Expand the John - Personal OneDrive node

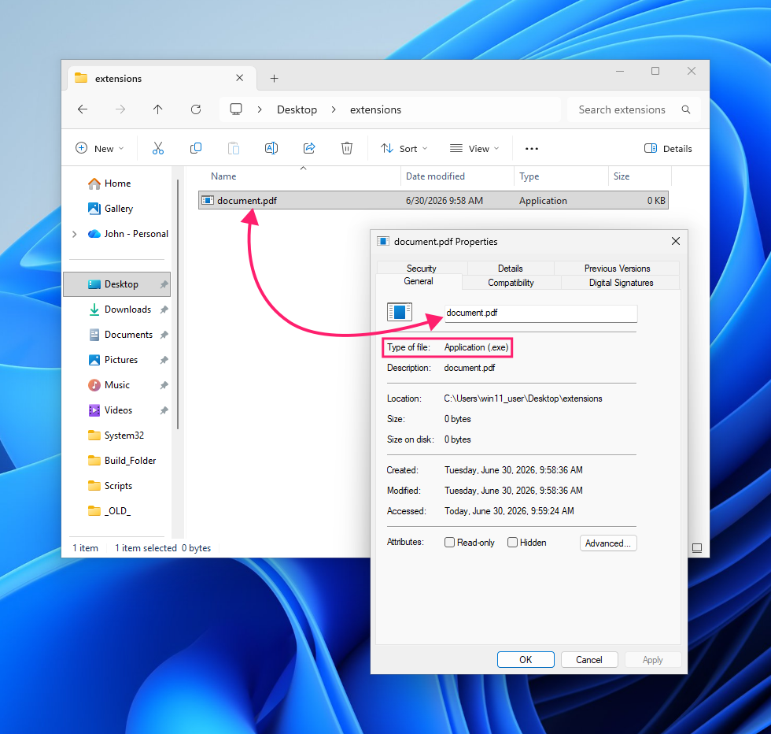click(x=74, y=235)
